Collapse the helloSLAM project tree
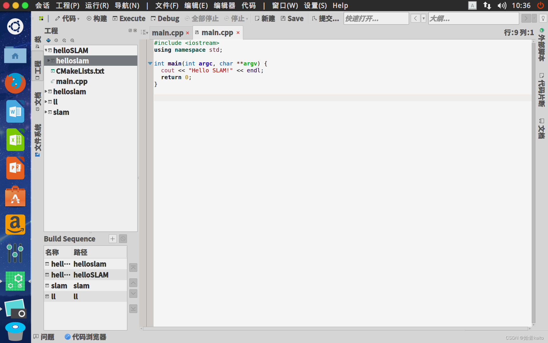Viewport: 548px width, 343px height. coord(46,50)
